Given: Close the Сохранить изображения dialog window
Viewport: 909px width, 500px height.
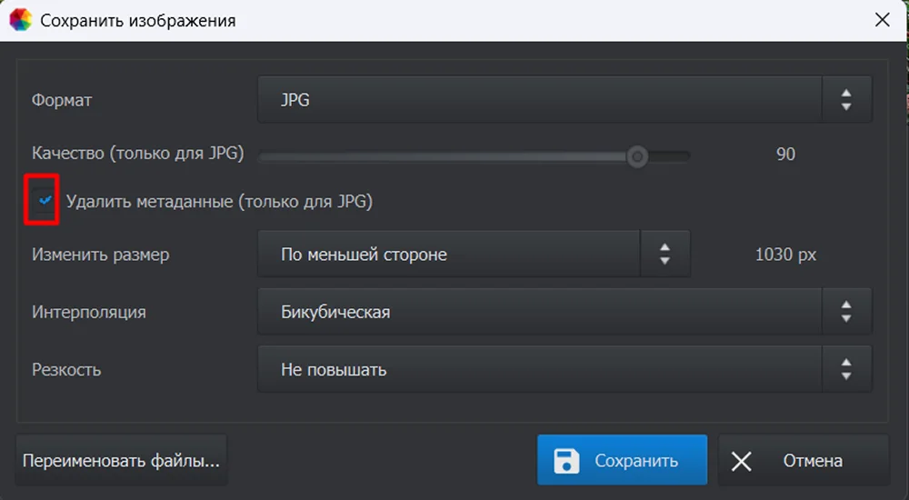Looking at the screenshot, I should pyautogui.click(x=883, y=20).
